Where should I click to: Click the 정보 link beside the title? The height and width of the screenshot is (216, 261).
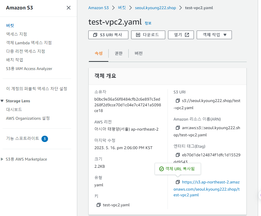[x=148, y=23]
